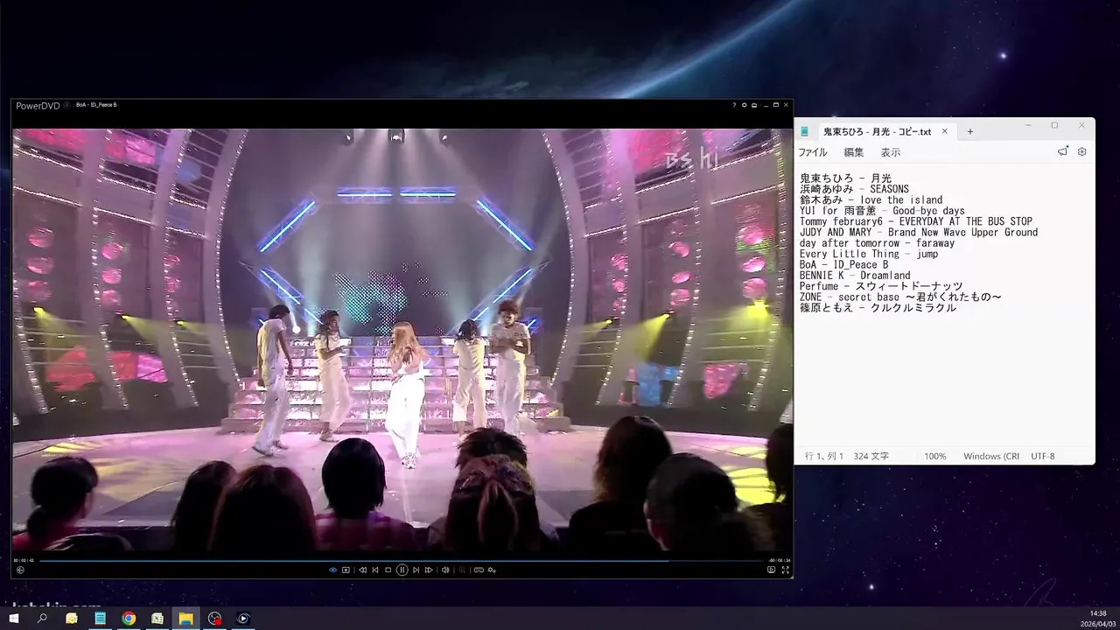Close the Notepad document tab
The width and height of the screenshot is (1120, 630).
(944, 131)
